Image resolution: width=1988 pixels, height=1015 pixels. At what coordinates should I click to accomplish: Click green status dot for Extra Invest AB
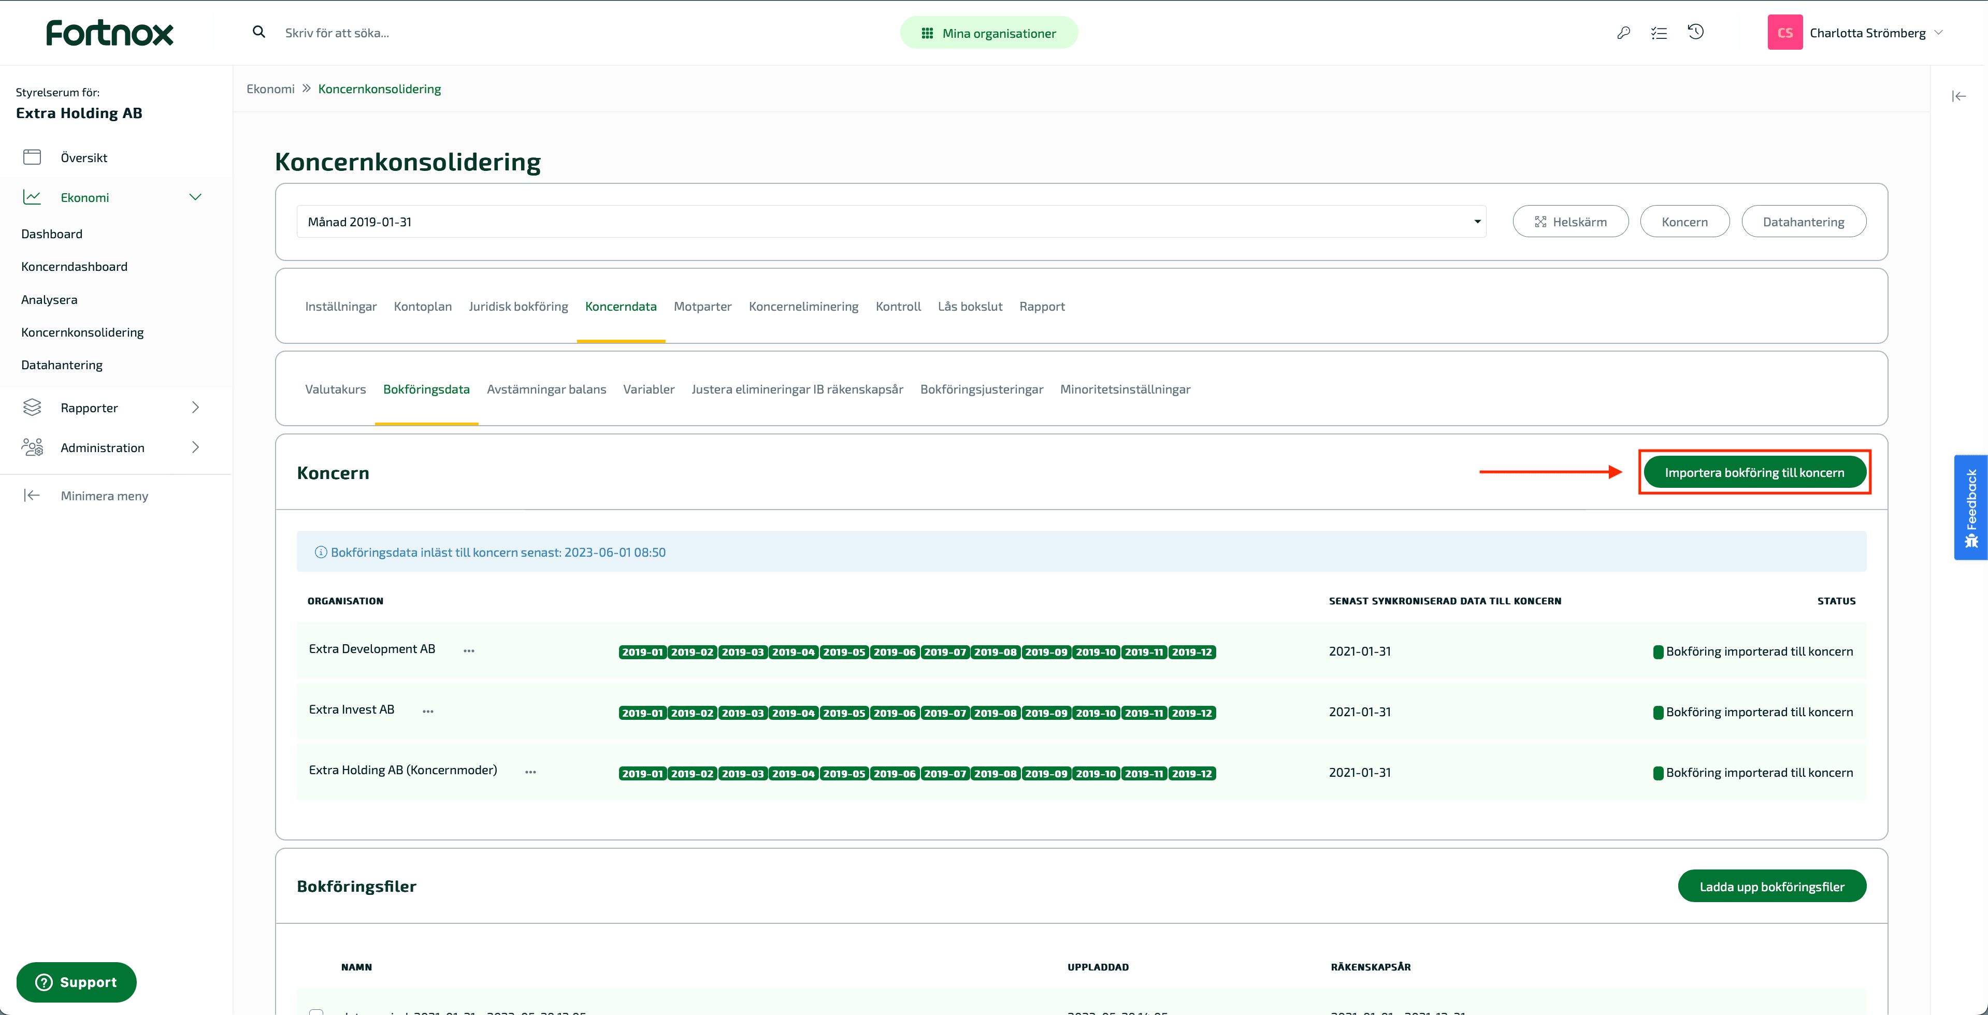[x=1658, y=713]
